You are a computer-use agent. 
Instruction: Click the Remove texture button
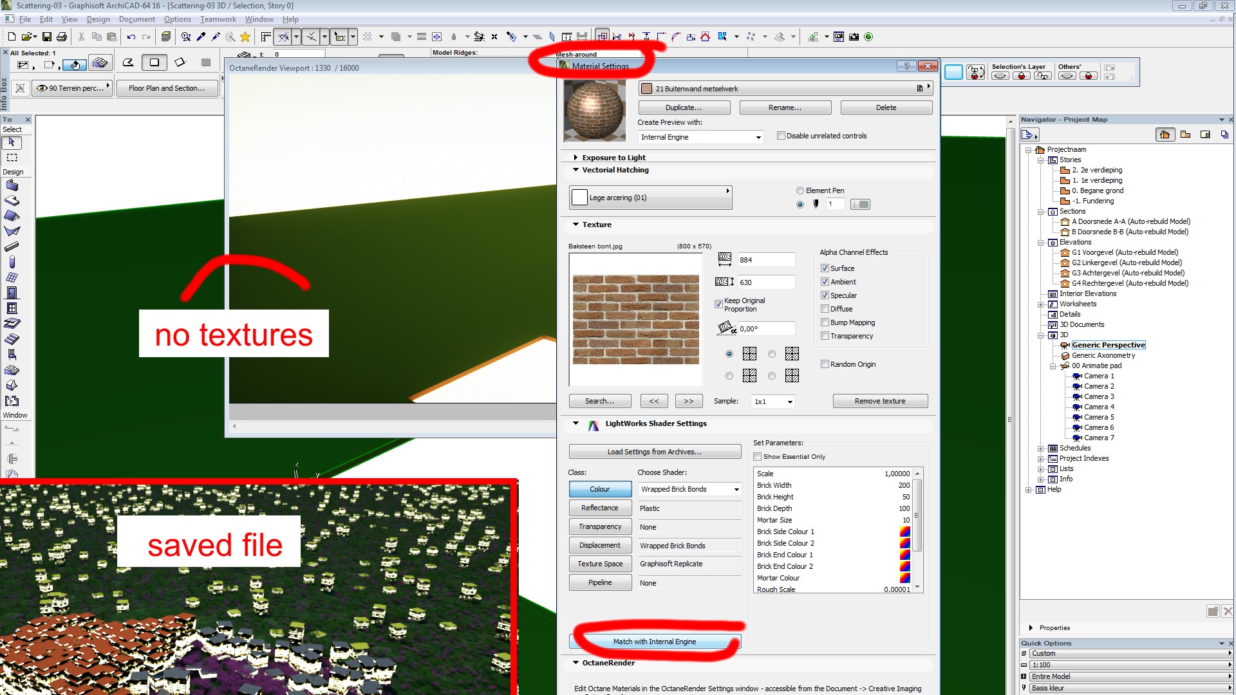coord(879,401)
